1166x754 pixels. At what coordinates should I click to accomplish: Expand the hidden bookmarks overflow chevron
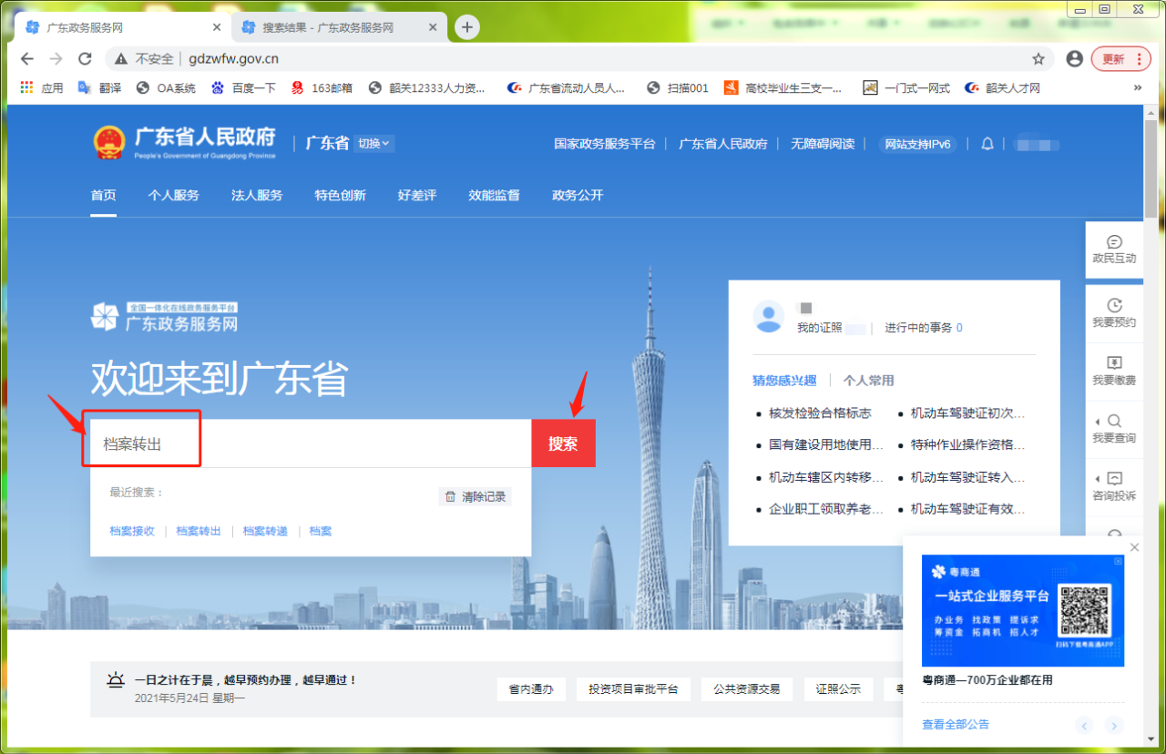click(1137, 88)
